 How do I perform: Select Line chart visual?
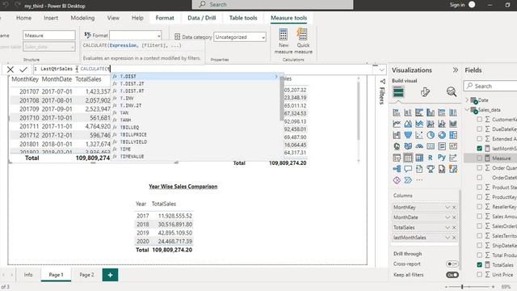[397, 124]
